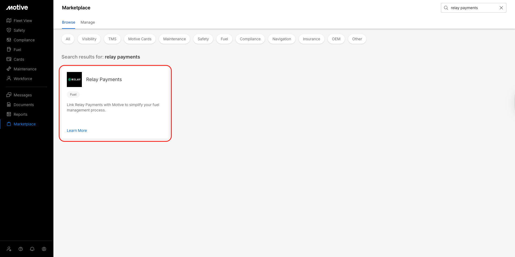Open Compliance in sidebar
This screenshot has width=515, height=257.
(24, 40)
